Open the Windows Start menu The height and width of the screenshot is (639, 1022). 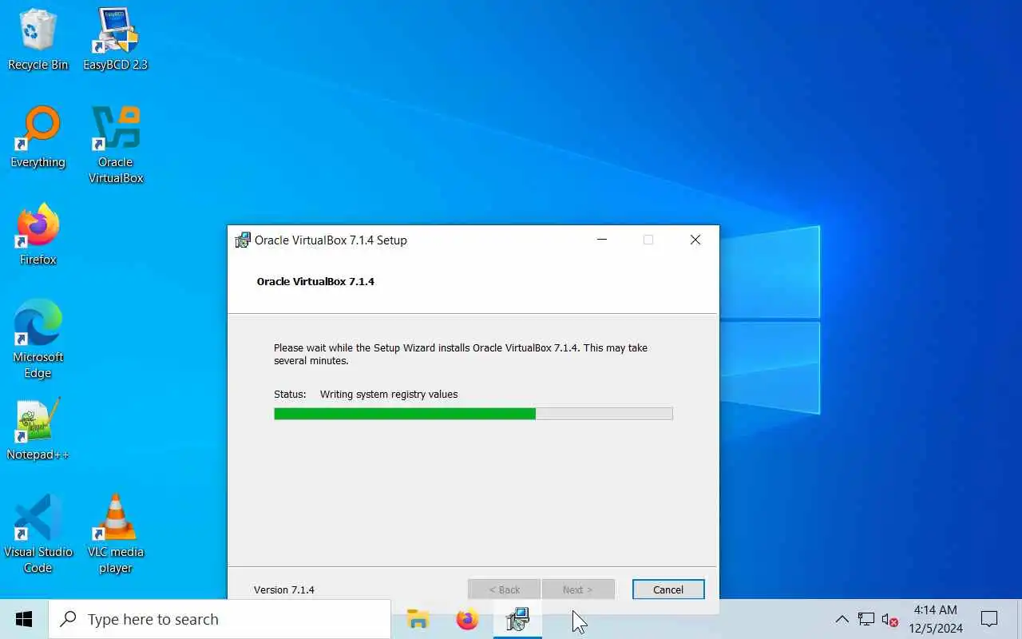[x=24, y=619]
